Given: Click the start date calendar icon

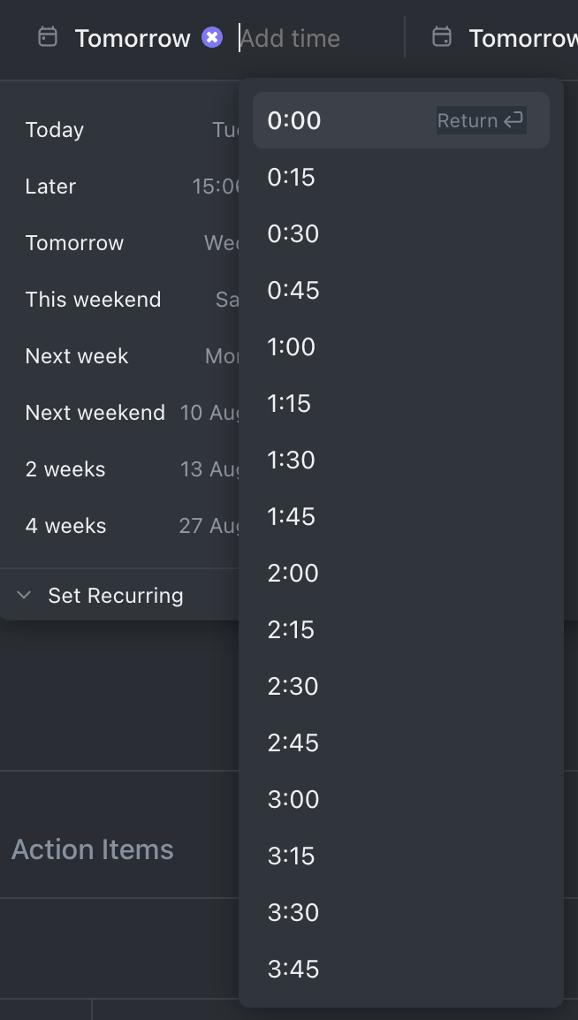Looking at the screenshot, I should click(x=48, y=37).
